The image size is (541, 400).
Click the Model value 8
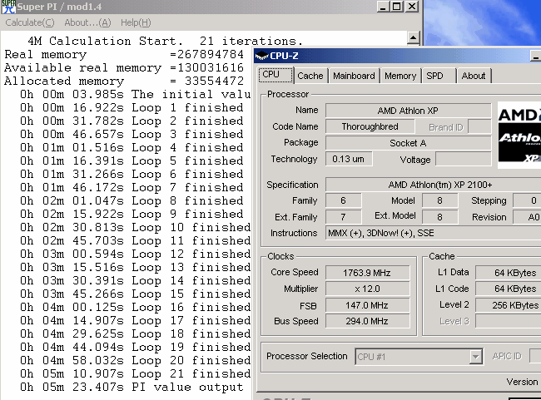(440, 200)
